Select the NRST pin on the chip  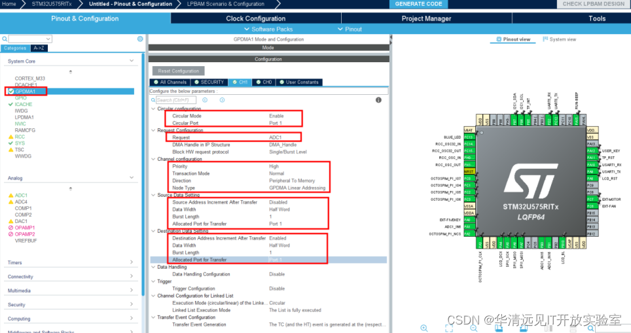tap(469, 171)
